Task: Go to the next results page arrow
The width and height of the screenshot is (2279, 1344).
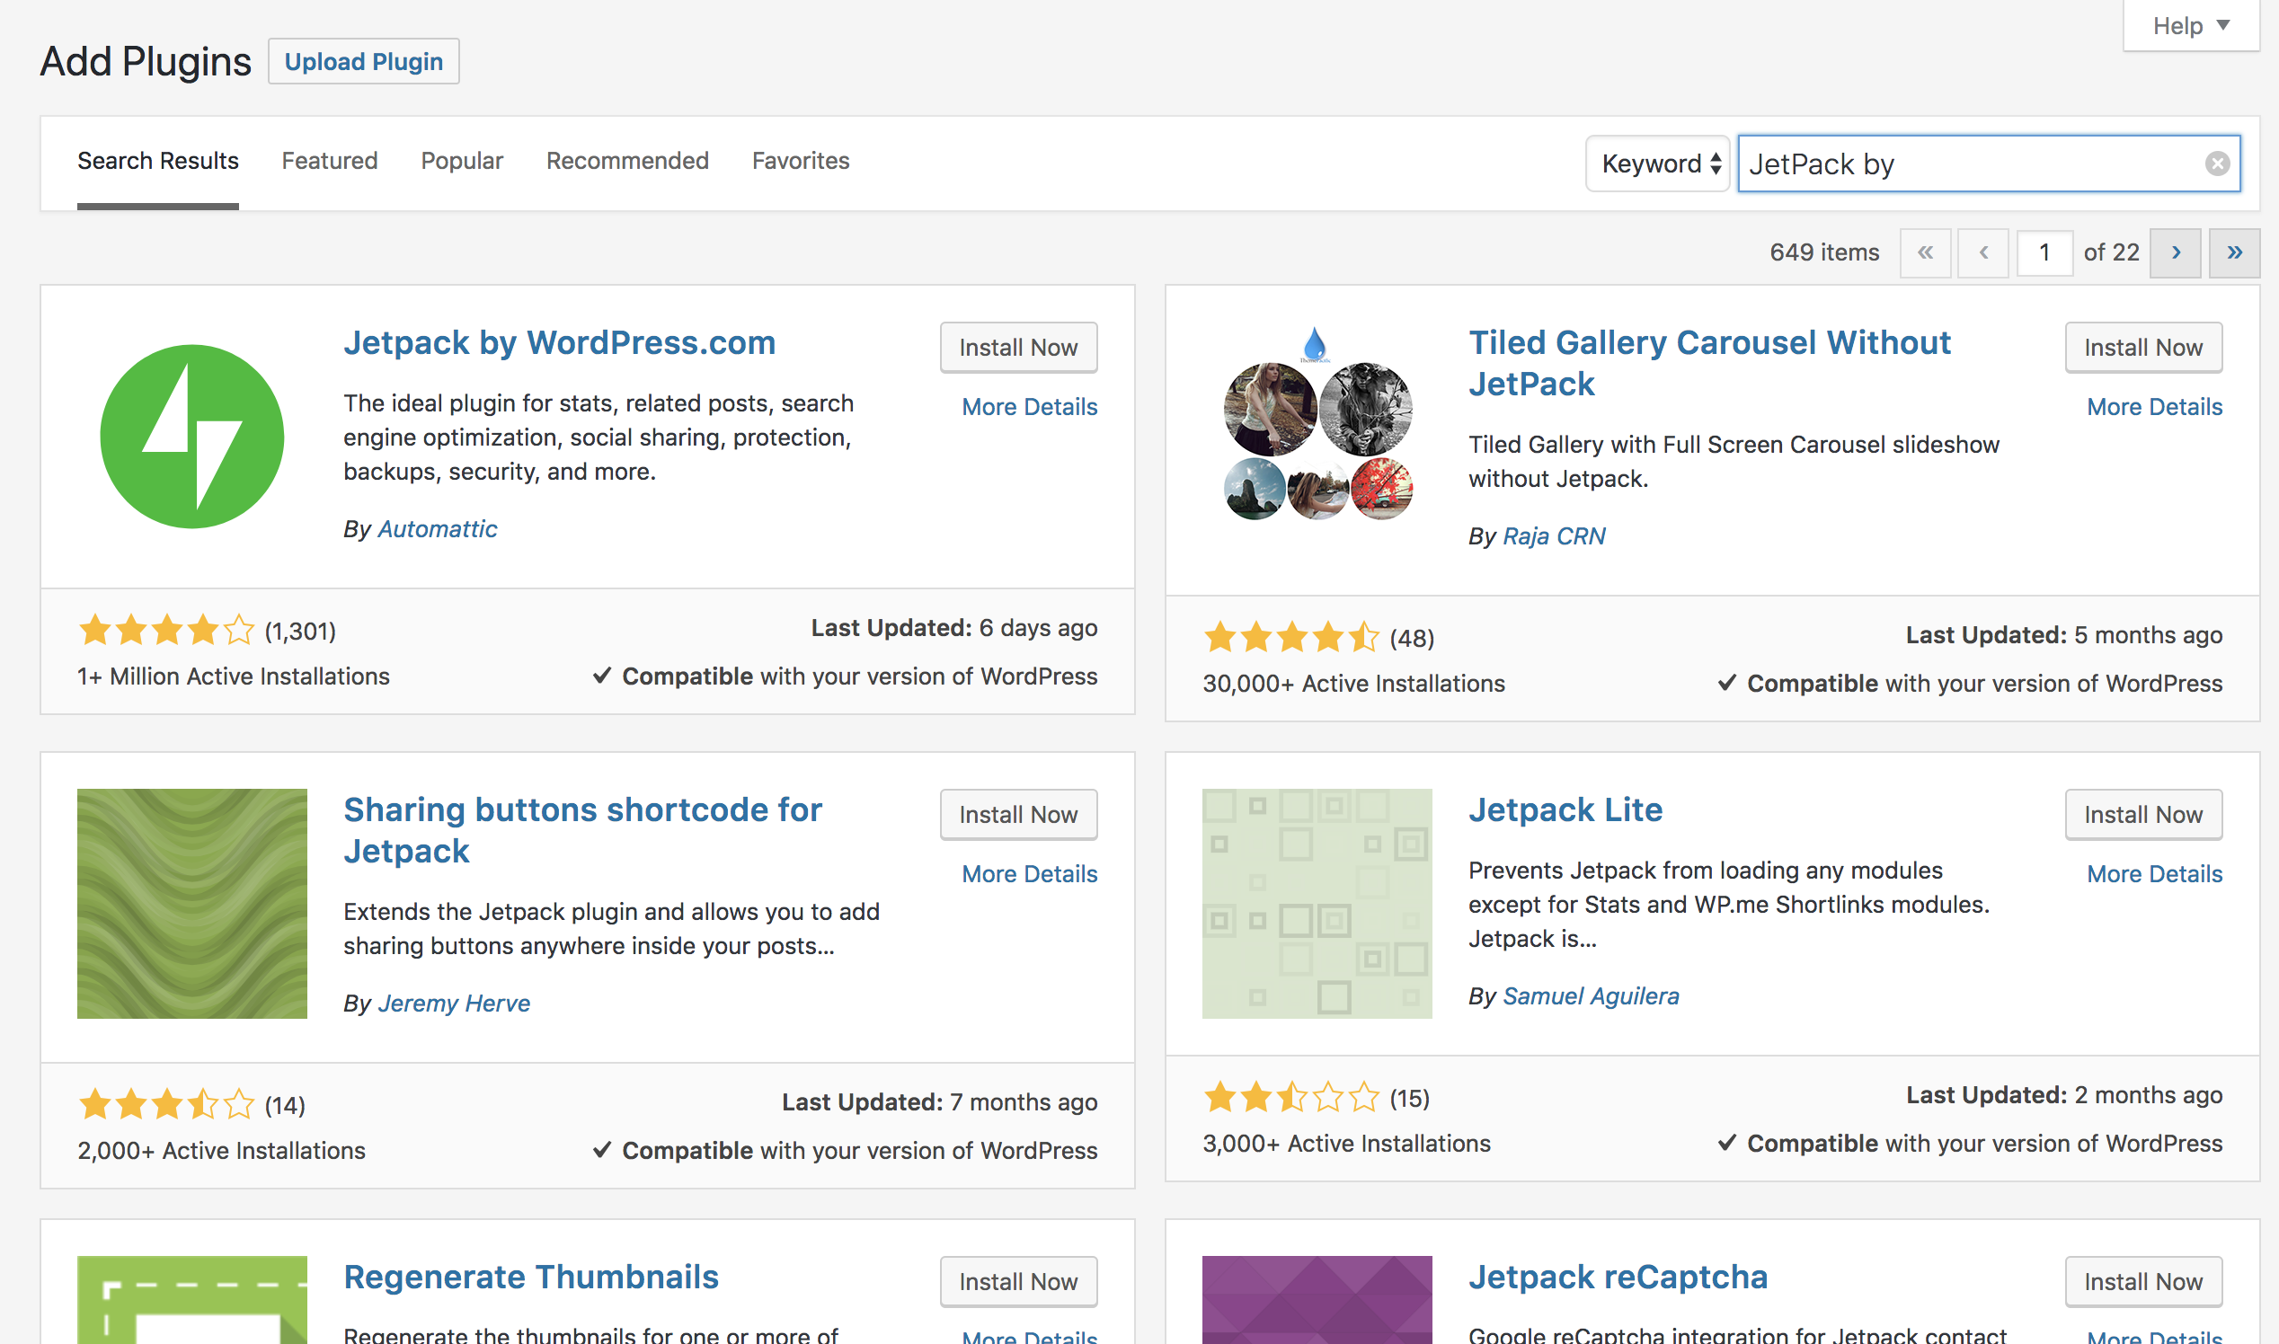Action: click(x=2175, y=252)
